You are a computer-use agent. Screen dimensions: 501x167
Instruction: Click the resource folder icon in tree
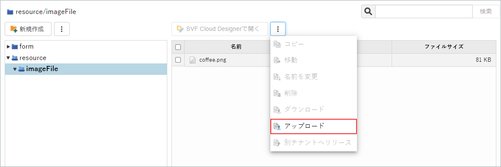click(x=15, y=58)
